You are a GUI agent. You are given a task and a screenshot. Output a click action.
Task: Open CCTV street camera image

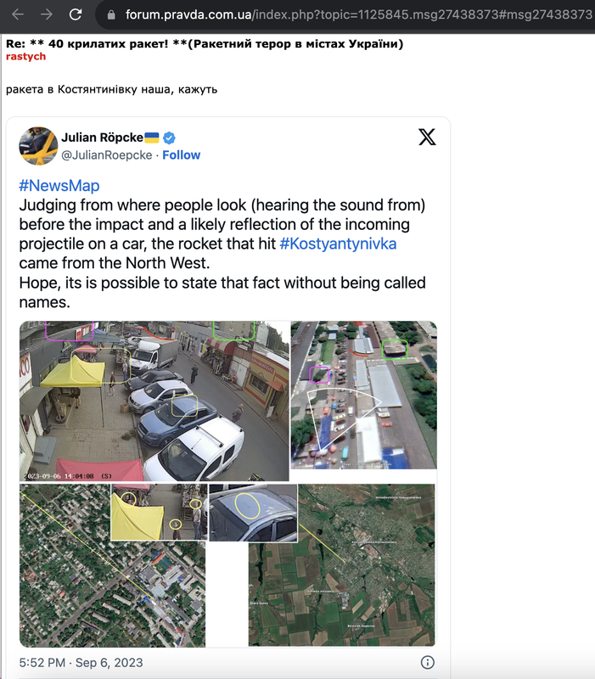click(x=154, y=401)
